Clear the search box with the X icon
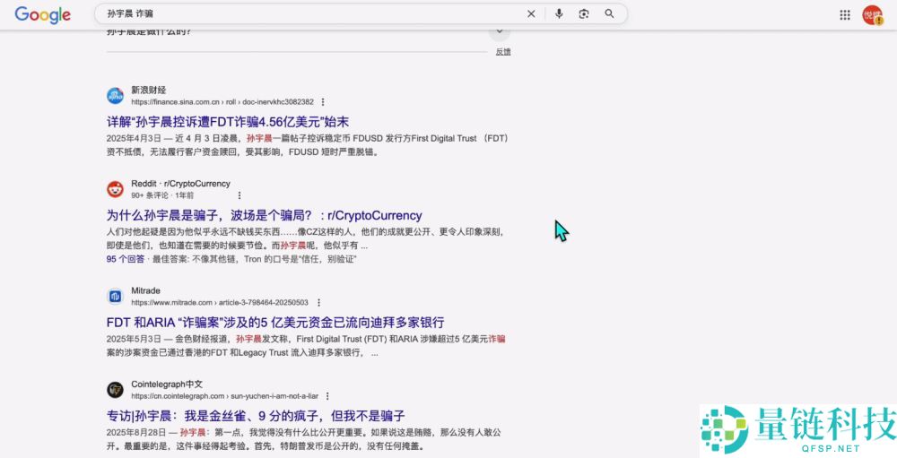 (x=531, y=13)
